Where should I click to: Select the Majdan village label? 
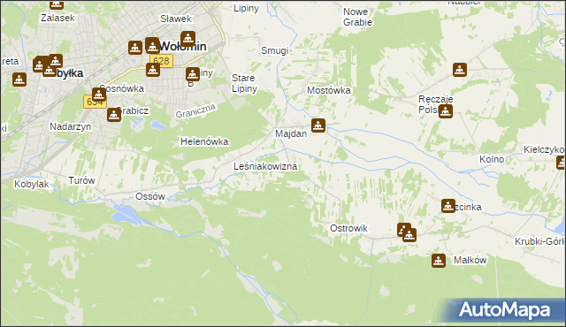pos(291,133)
